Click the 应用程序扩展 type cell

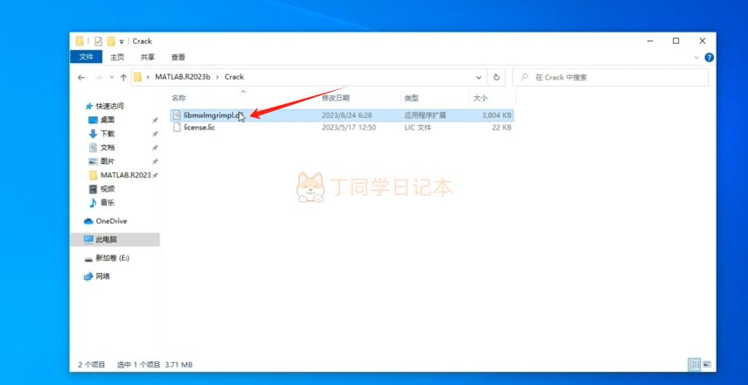click(x=424, y=115)
